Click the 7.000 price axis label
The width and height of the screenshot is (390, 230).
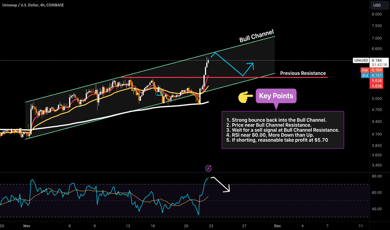377,38
